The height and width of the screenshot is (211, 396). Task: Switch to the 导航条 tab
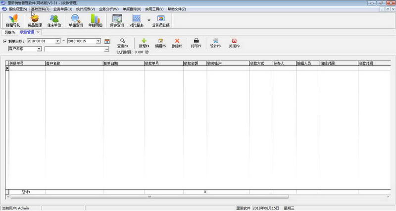pyautogui.click(x=9, y=32)
